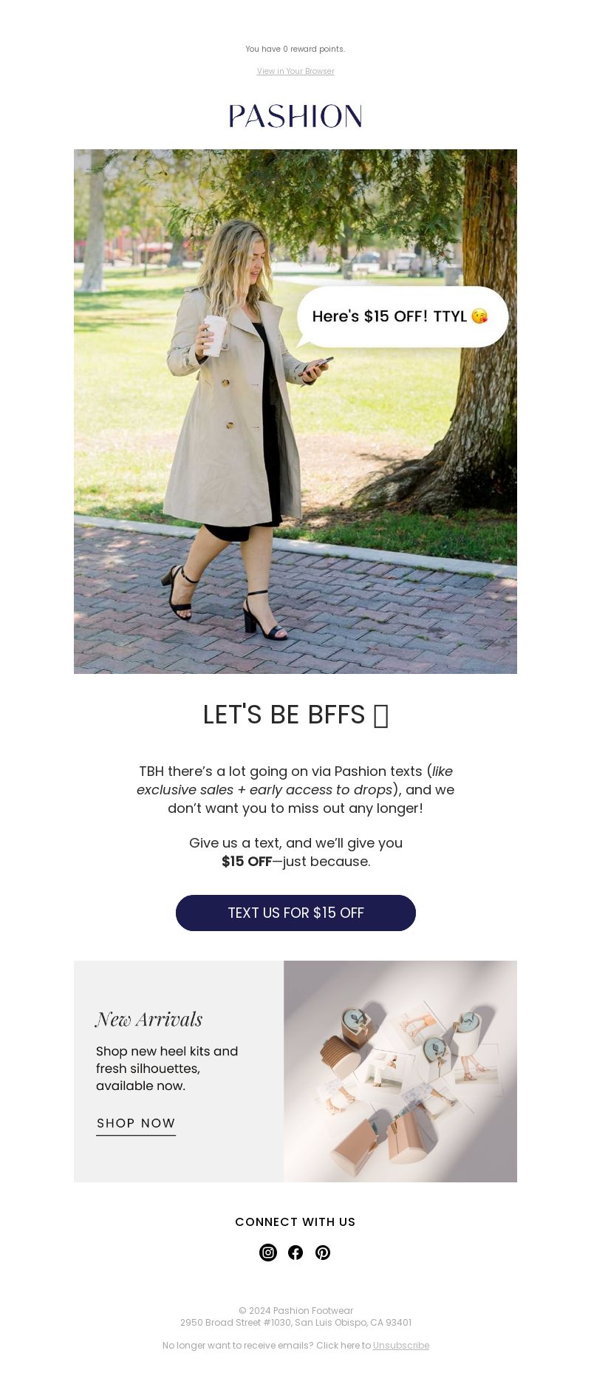Viewport: 591px width, 1373px height.
Task: Click the Here's $15 OFF speech bubble
Action: tap(402, 317)
